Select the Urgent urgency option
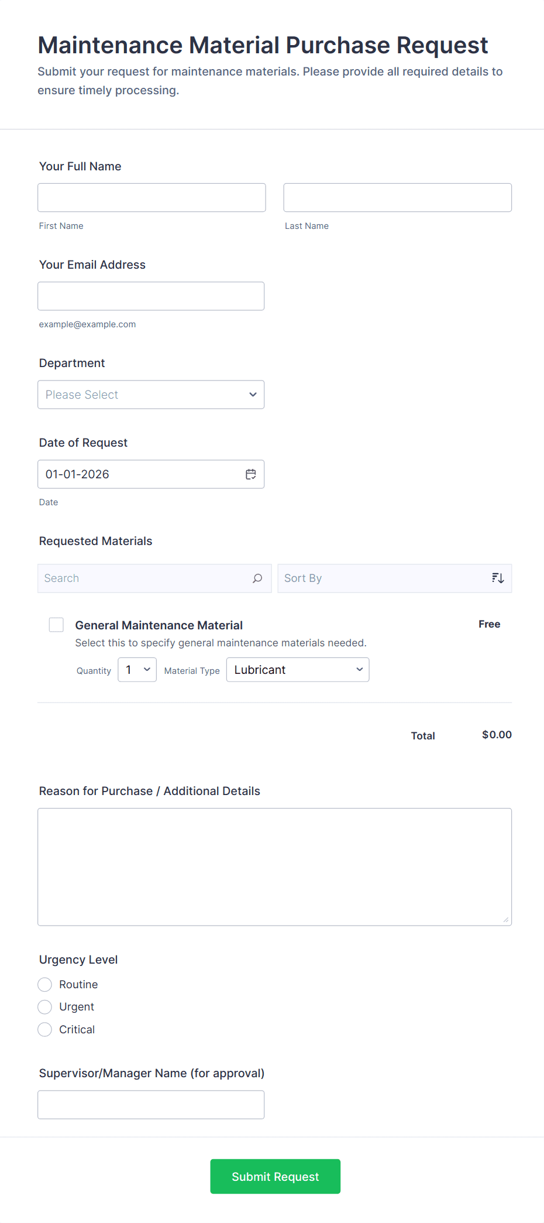This screenshot has width=544, height=1223. [x=45, y=1007]
